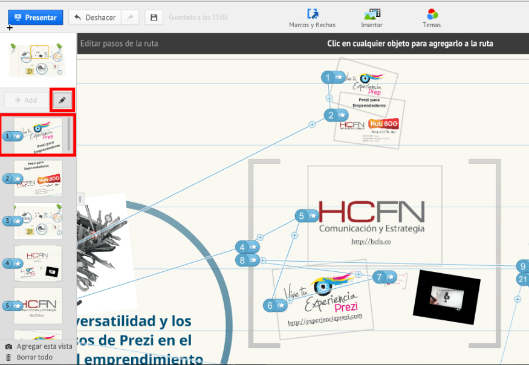Click sidebar scrollbar handle
The image size is (529, 365).
69,134
